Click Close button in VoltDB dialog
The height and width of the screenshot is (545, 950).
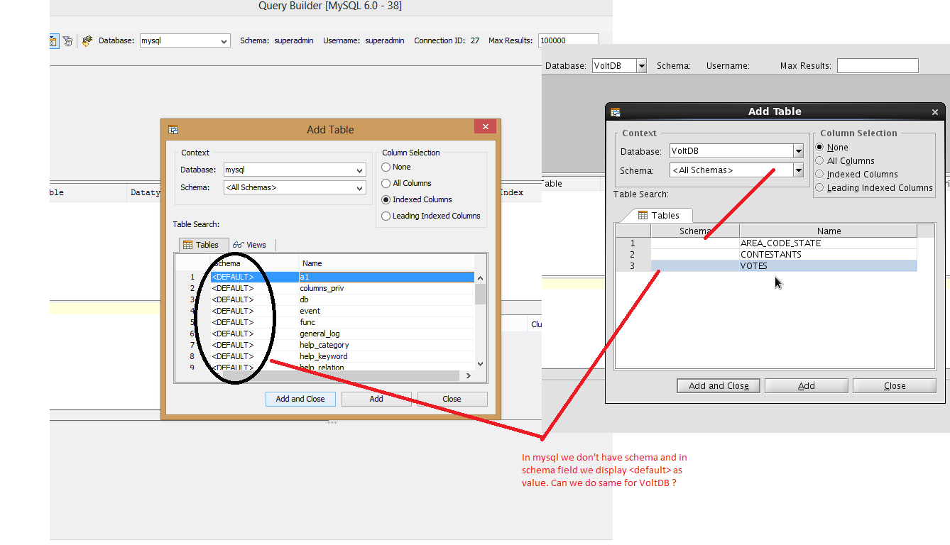895,386
